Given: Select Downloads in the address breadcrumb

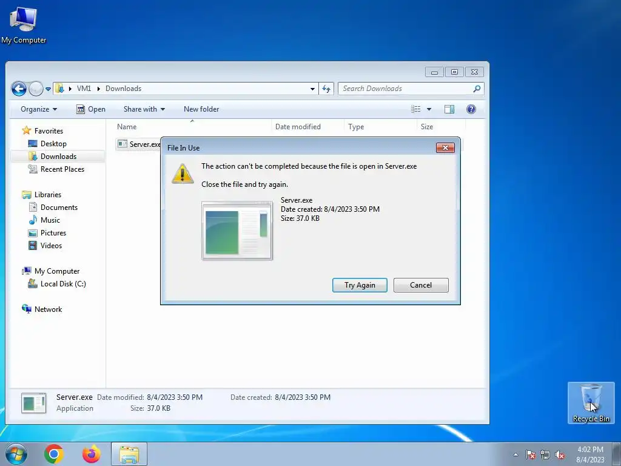Looking at the screenshot, I should [x=123, y=89].
